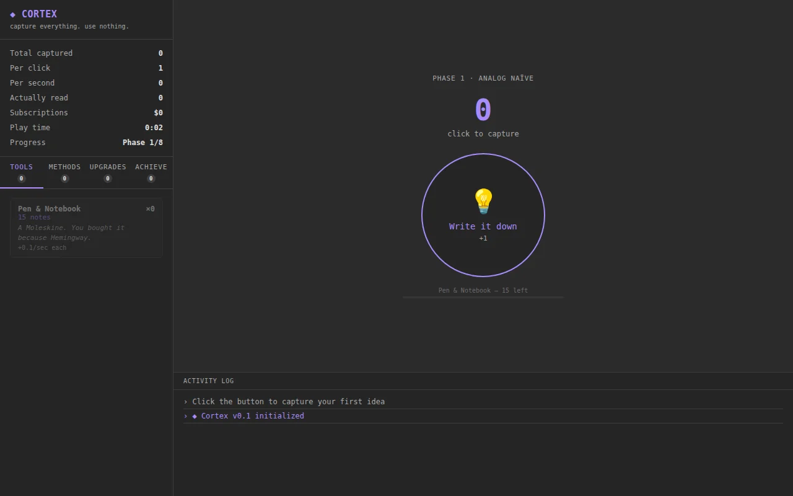
Task: Open the Upgrades tab
Action: click(108, 172)
